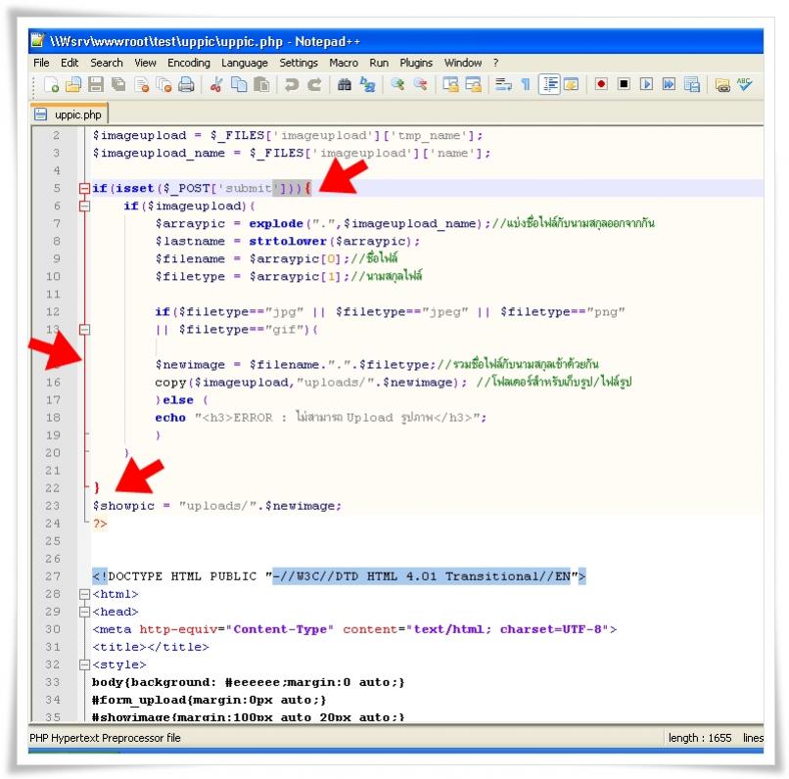Viewport: 789px width, 779px height.
Task: Toggle Show all characters pilcrow icon
Action: tap(526, 84)
